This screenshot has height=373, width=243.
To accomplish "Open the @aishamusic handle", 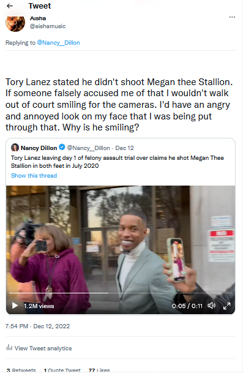I will [48, 26].
